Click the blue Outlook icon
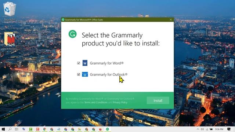235x132 pixels. 85,74
